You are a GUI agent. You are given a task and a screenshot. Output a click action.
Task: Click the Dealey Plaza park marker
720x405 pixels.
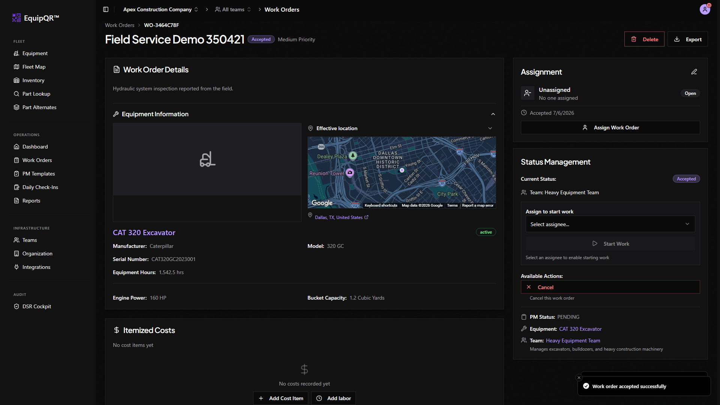pyautogui.click(x=353, y=155)
